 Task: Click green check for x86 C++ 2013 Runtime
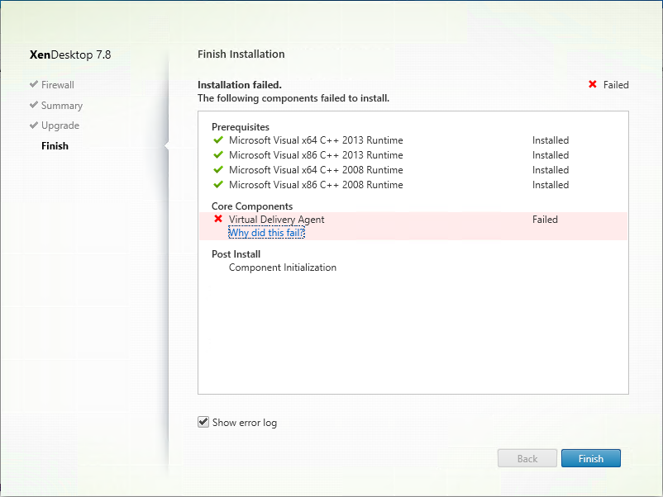(218, 155)
